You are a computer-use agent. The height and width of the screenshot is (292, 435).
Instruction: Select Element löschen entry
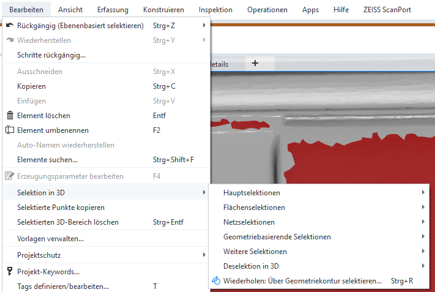click(x=106, y=116)
